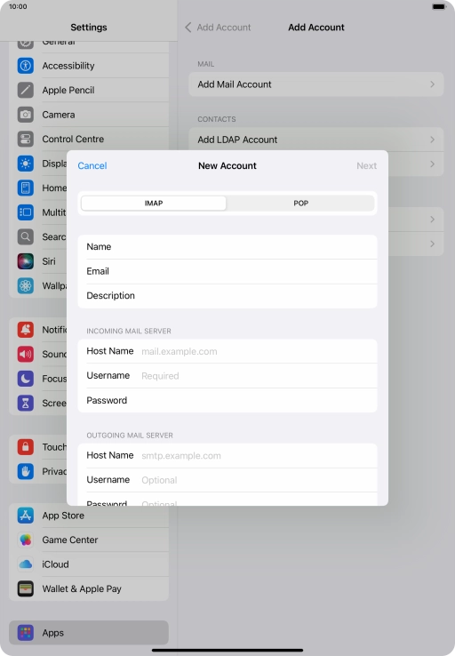The height and width of the screenshot is (656, 455).
Task: Select the Apps row in sidebar
Action: 89,633
